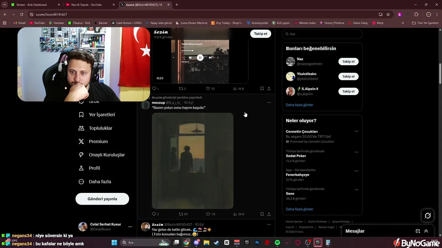The height and width of the screenshot is (248, 442).
Task: Open the Grok floating button
Action: (x=428, y=216)
